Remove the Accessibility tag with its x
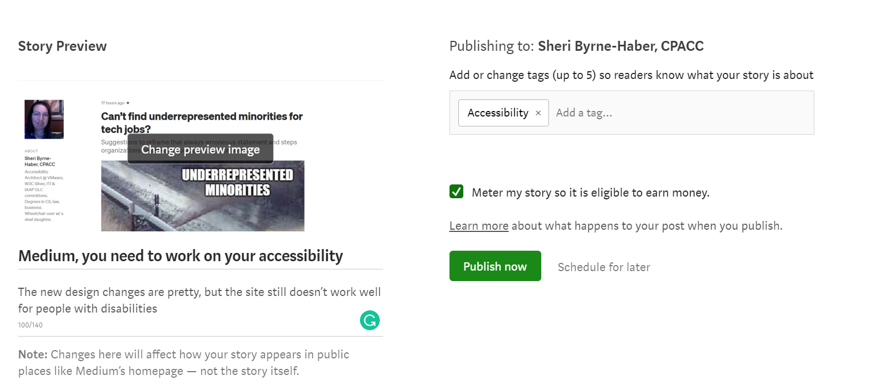This screenshot has height=386, width=894. coord(538,113)
